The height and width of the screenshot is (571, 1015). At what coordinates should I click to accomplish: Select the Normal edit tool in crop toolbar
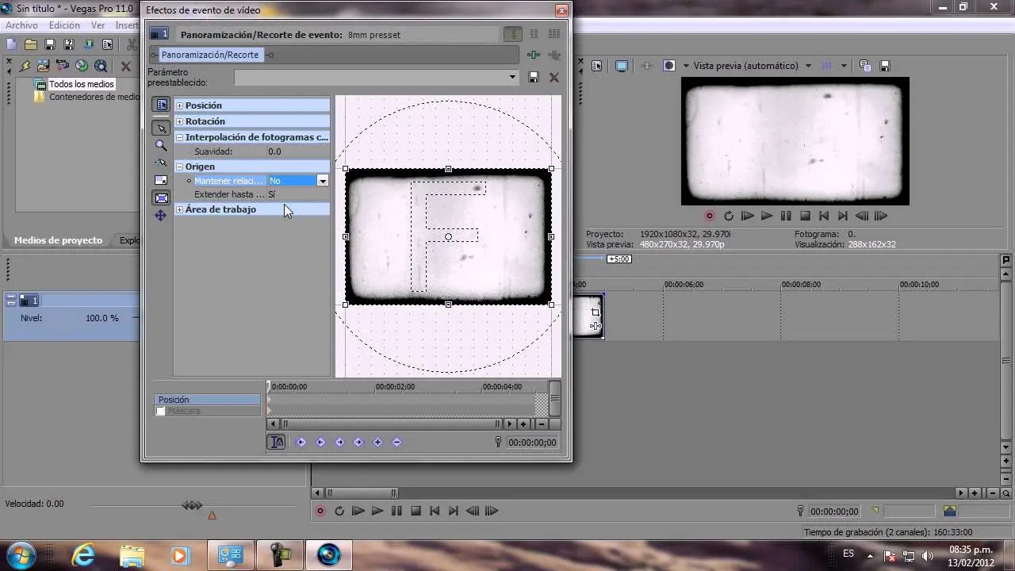161,128
